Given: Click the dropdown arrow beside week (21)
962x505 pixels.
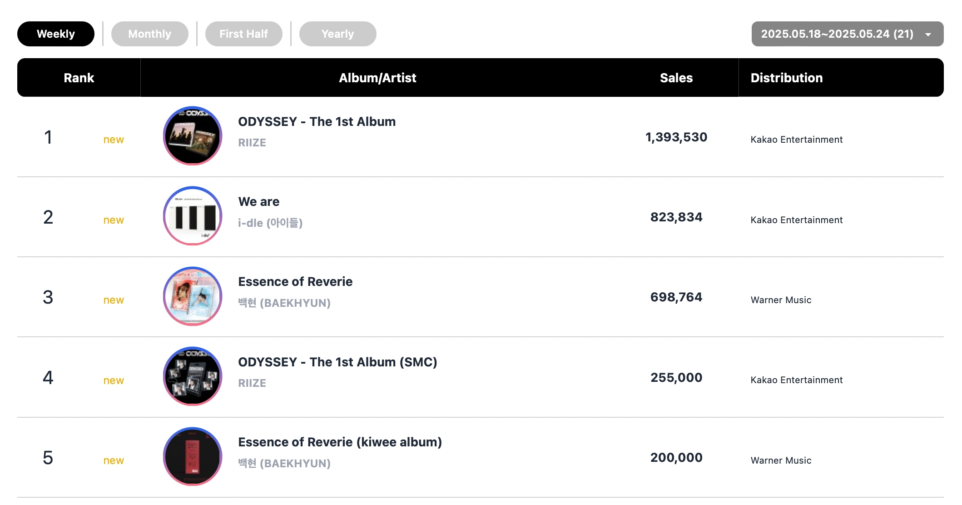Looking at the screenshot, I should (928, 35).
